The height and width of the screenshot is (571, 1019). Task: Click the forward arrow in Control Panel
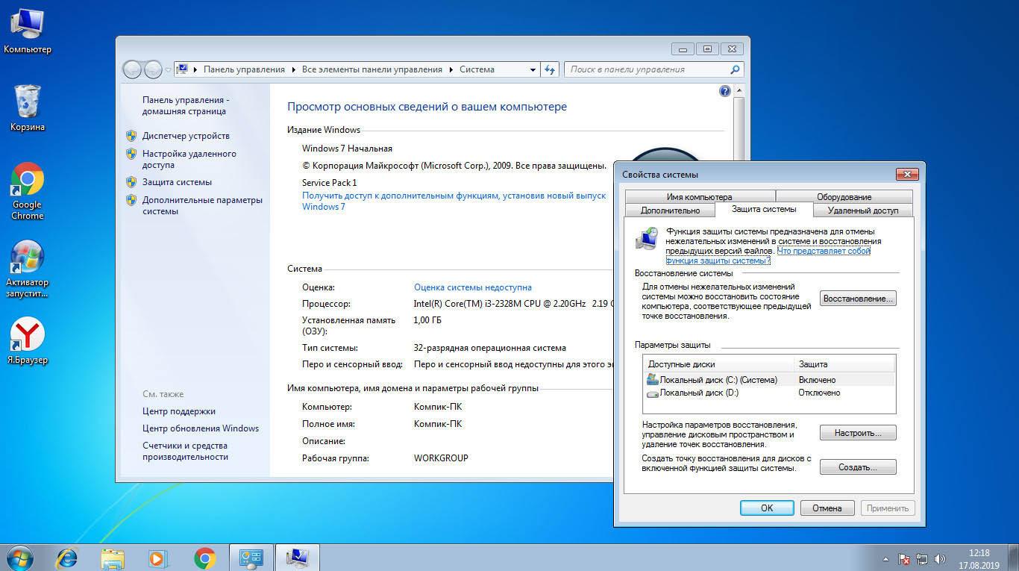(x=153, y=69)
